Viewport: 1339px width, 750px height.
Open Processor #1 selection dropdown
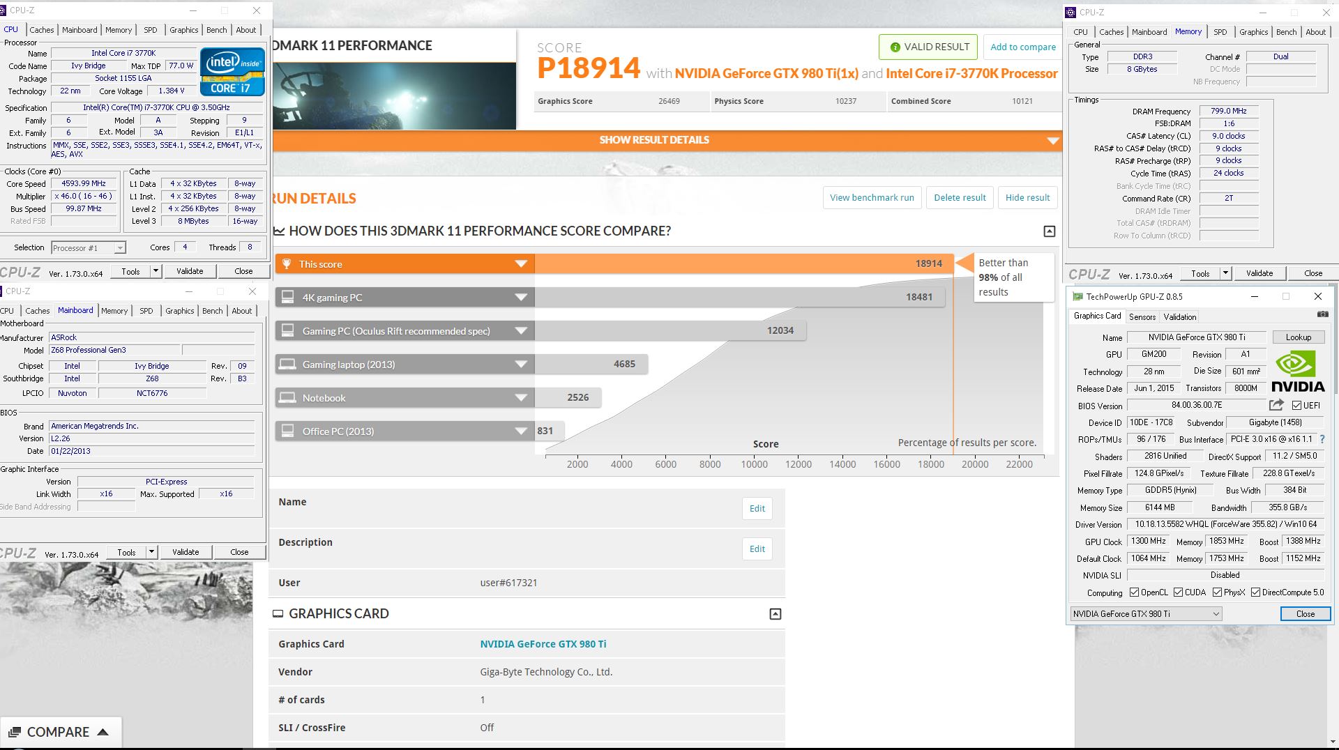88,247
